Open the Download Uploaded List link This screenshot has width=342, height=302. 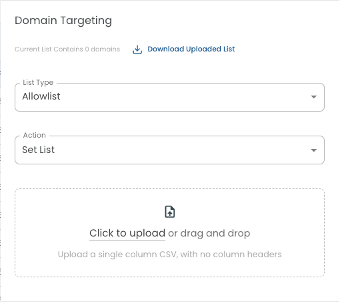coord(191,49)
